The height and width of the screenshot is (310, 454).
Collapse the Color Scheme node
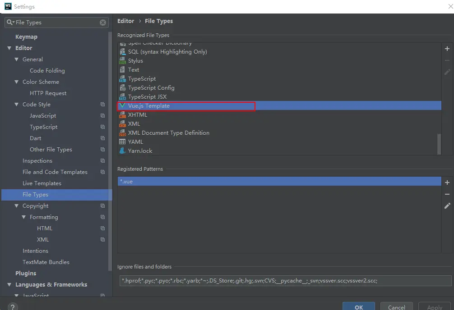[x=17, y=82]
